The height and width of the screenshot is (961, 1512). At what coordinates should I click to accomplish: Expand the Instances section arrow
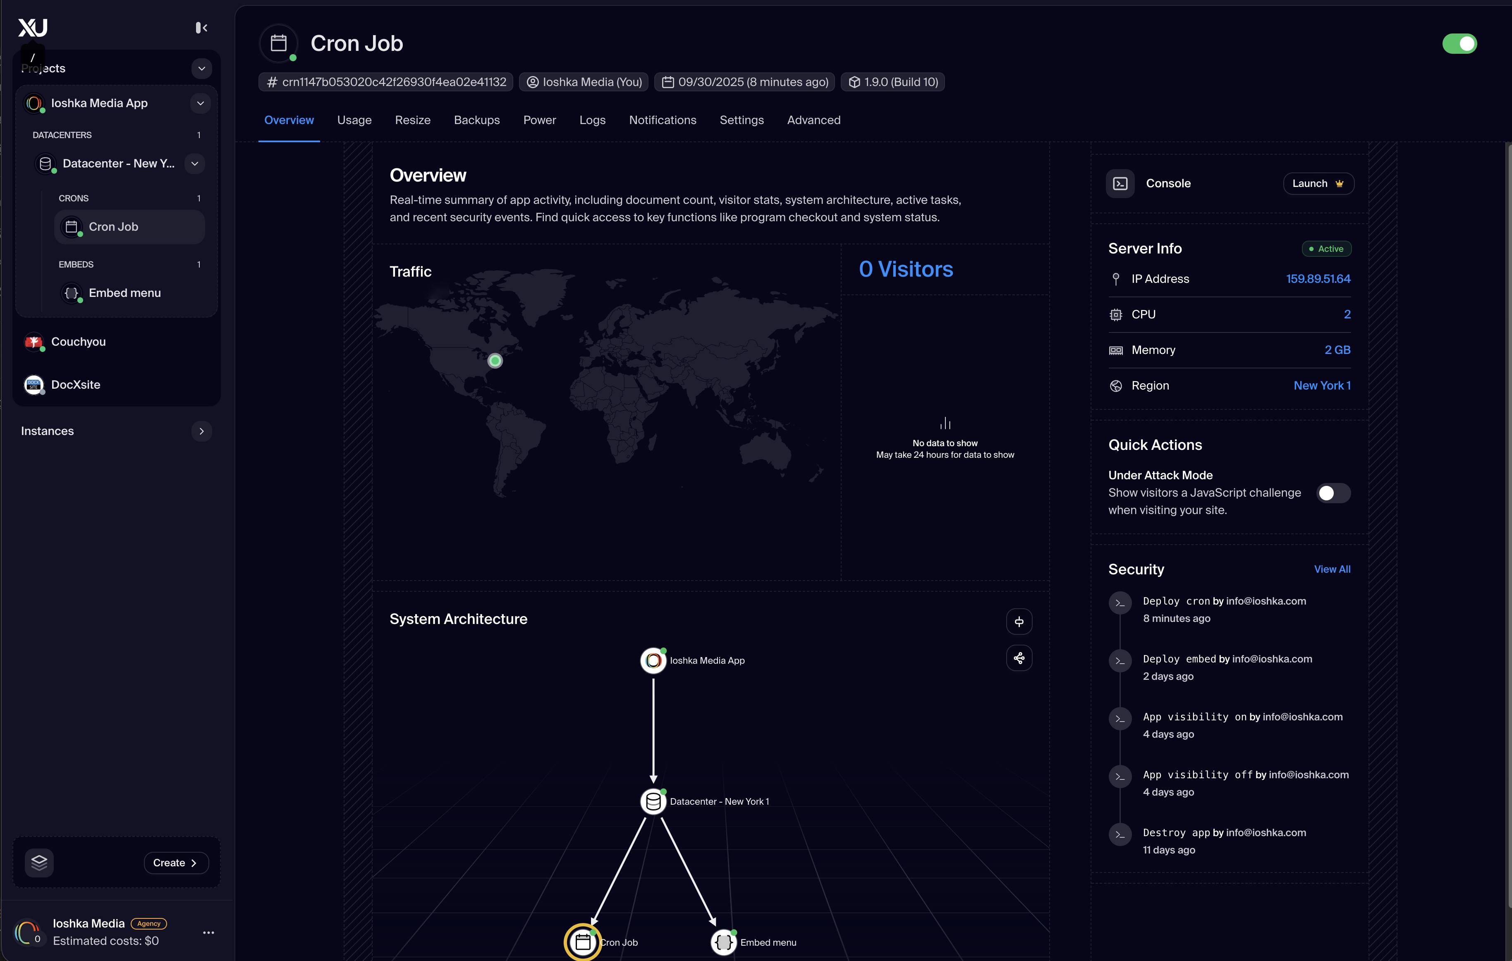click(x=201, y=431)
